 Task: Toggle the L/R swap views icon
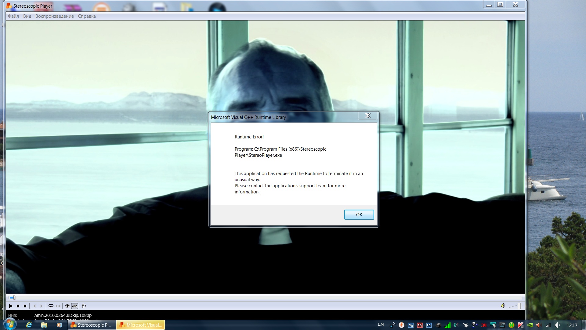84,306
